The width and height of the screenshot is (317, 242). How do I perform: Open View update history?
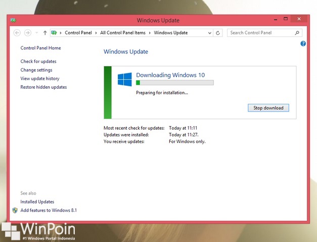[x=40, y=79]
